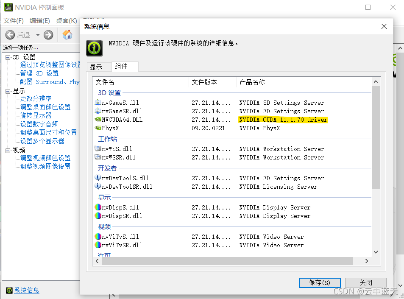Open 更改分辨率 task
Screen dimensions: 404x299
[x=36, y=98]
